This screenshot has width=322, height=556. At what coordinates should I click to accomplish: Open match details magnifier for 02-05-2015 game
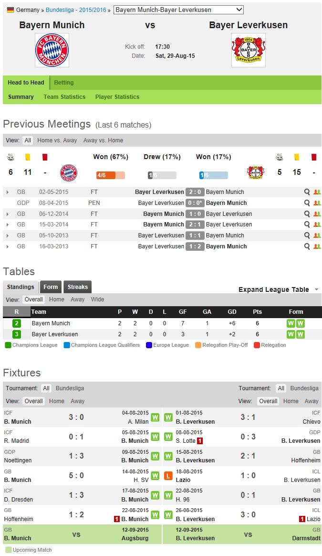(307, 192)
